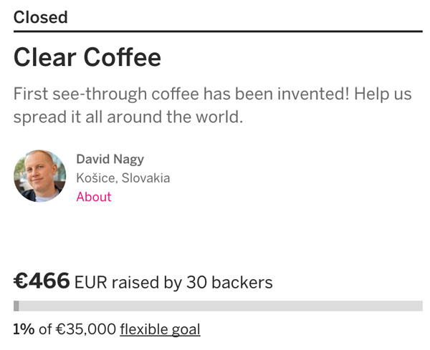Click the "spread it all around the world" line
The height and width of the screenshot is (350, 430).
pyautogui.click(x=129, y=117)
